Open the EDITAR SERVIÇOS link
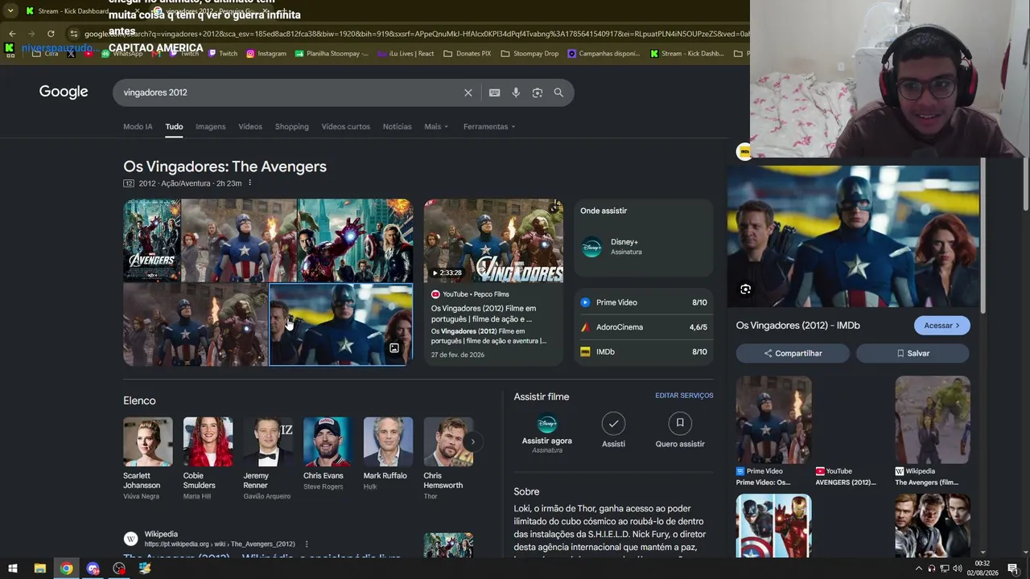 tap(684, 396)
